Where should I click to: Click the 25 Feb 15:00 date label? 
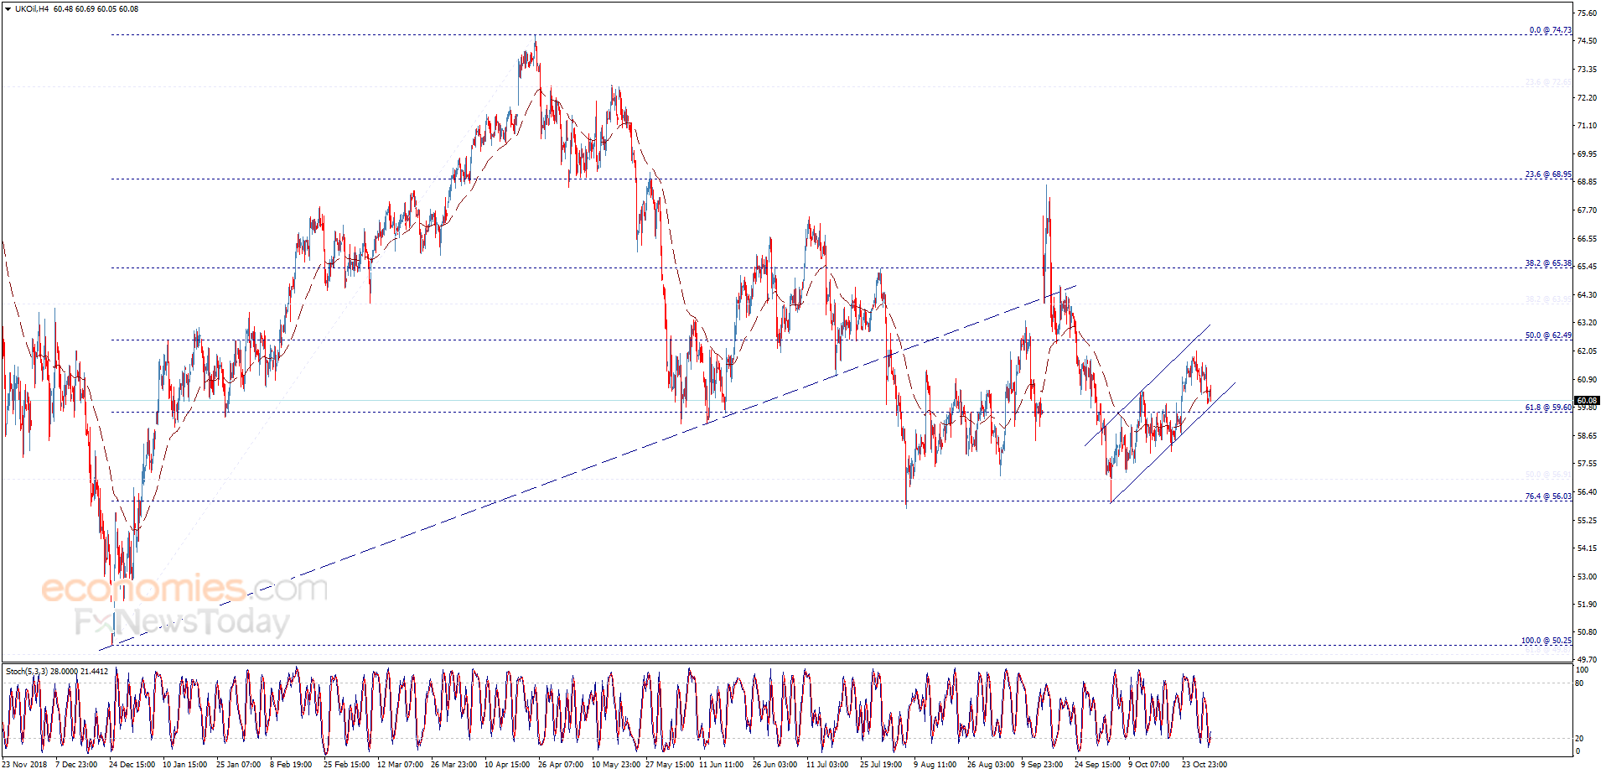coord(346,764)
